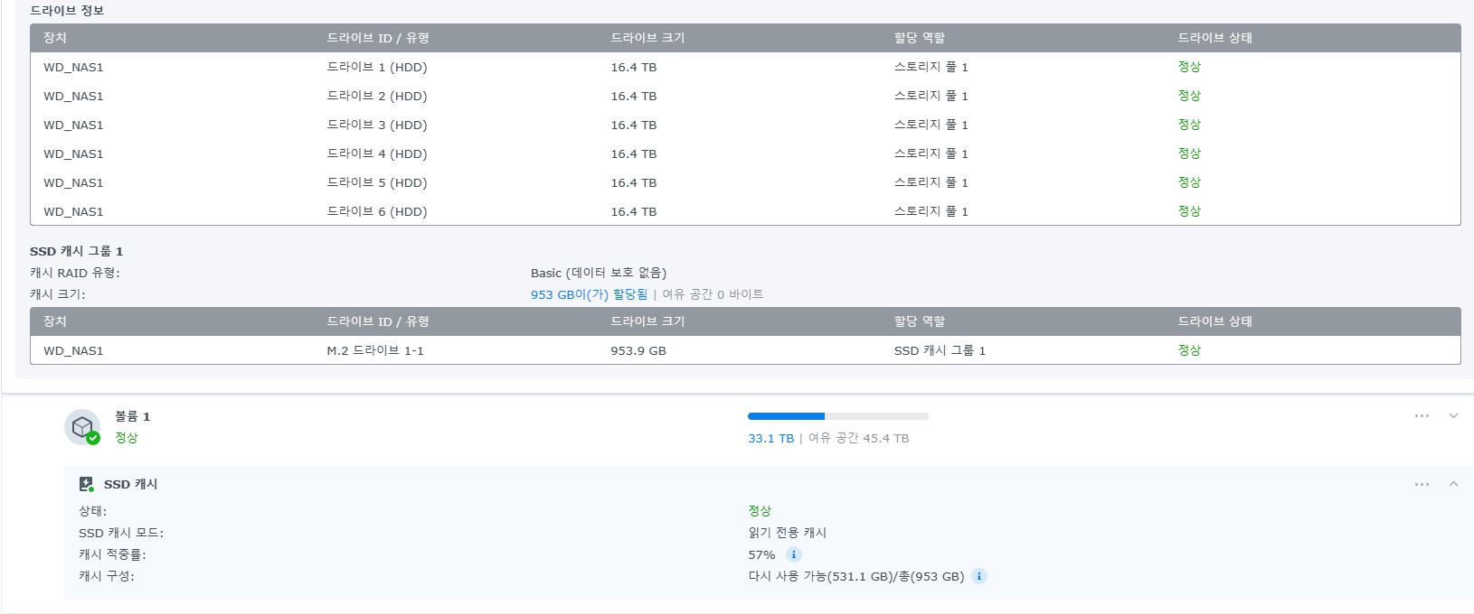Click the Volume 1 cube icon
Viewport: 1474px width, 614px height.
[82, 427]
